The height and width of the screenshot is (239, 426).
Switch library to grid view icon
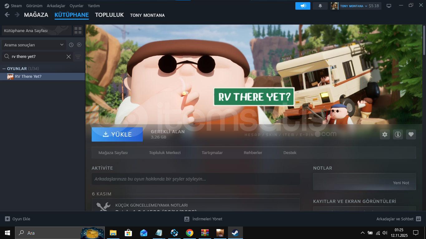pyautogui.click(x=78, y=30)
